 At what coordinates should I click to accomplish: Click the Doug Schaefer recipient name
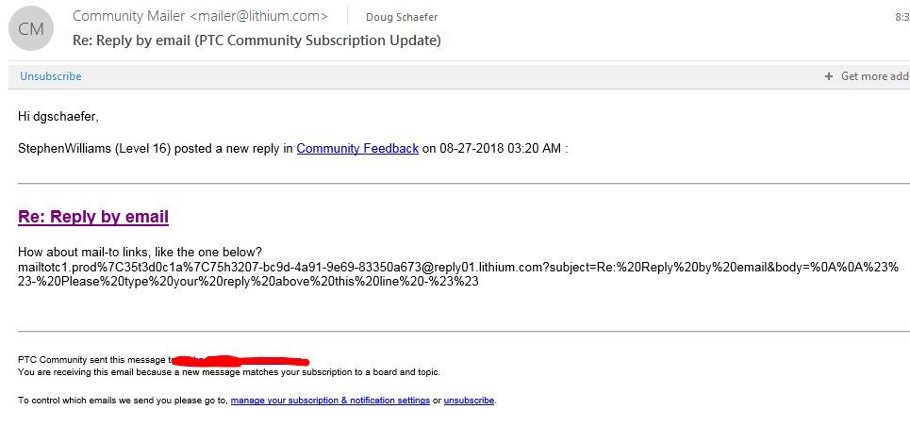402,17
